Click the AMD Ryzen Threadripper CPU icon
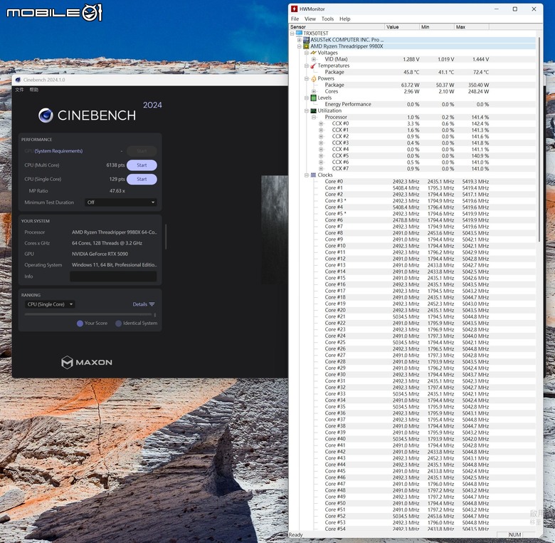 (306, 46)
